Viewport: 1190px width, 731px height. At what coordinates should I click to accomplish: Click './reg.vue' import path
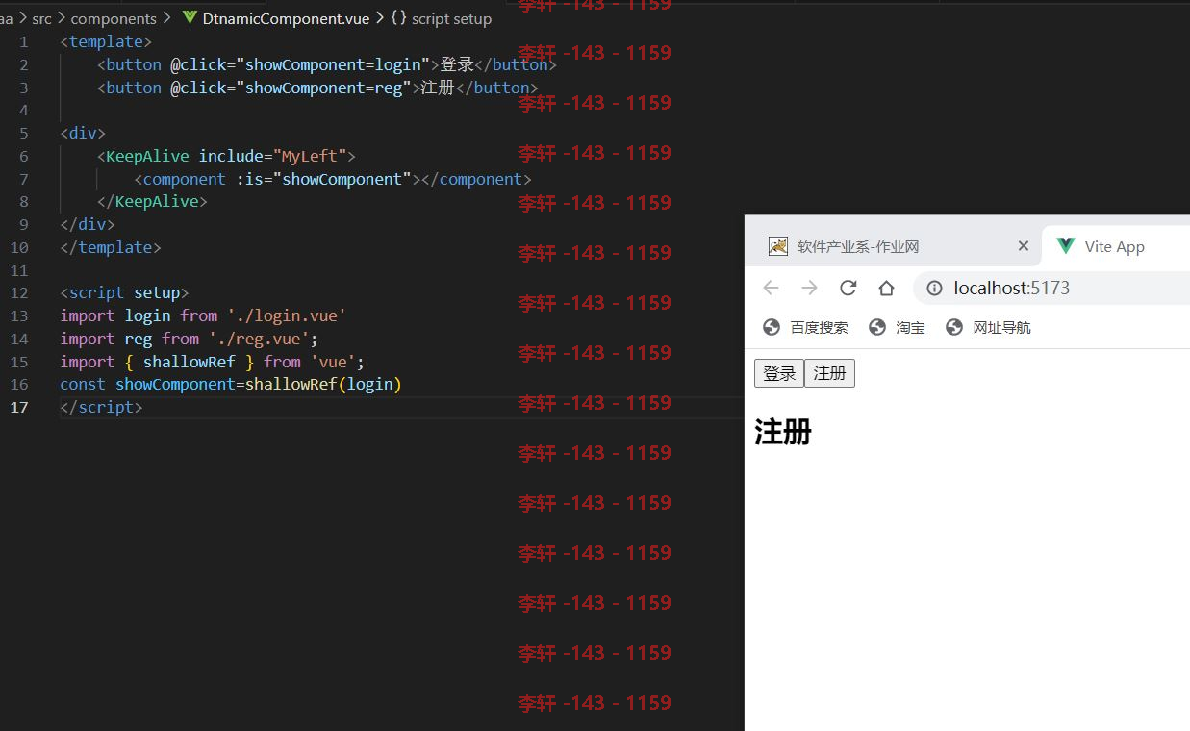(259, 339)
